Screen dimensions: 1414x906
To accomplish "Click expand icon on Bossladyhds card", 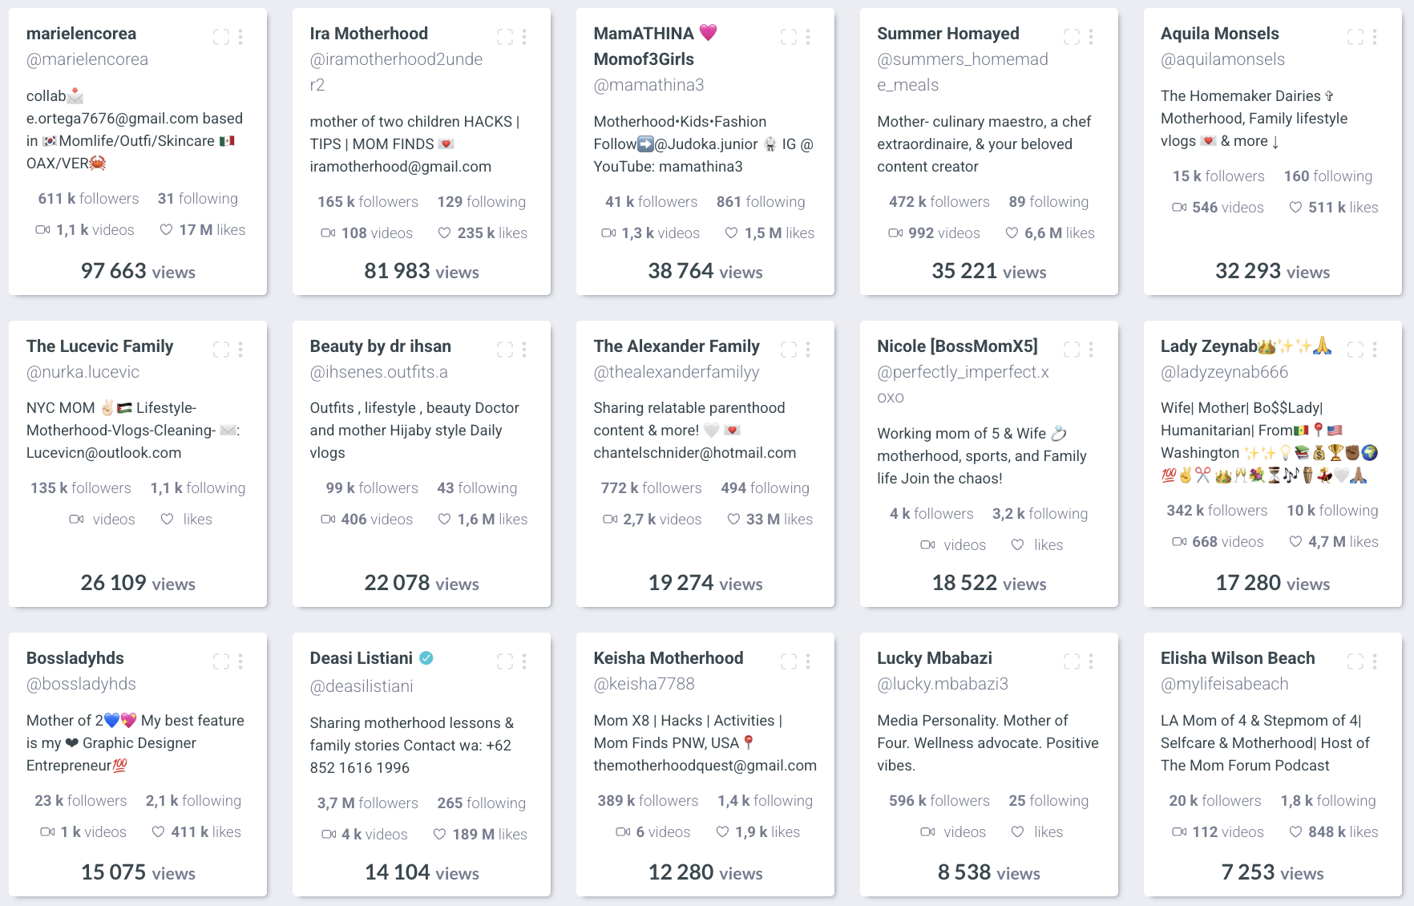I will pos(221,661).
